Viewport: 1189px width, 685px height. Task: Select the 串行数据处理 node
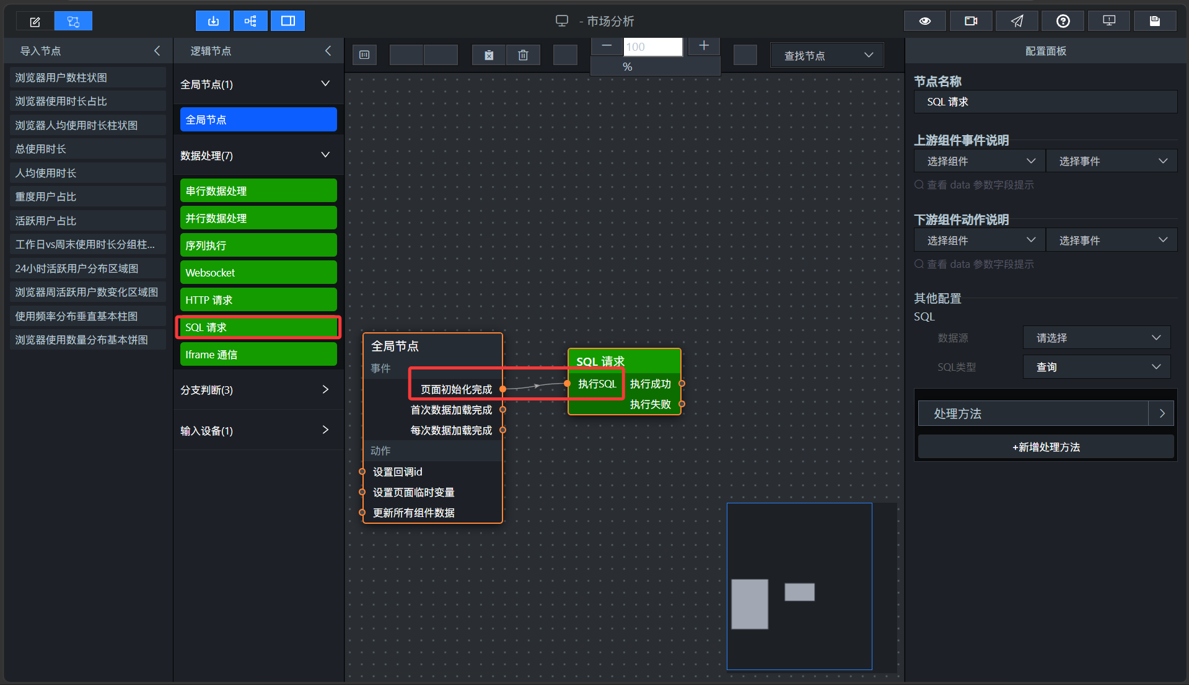click(x=258, y=191)
